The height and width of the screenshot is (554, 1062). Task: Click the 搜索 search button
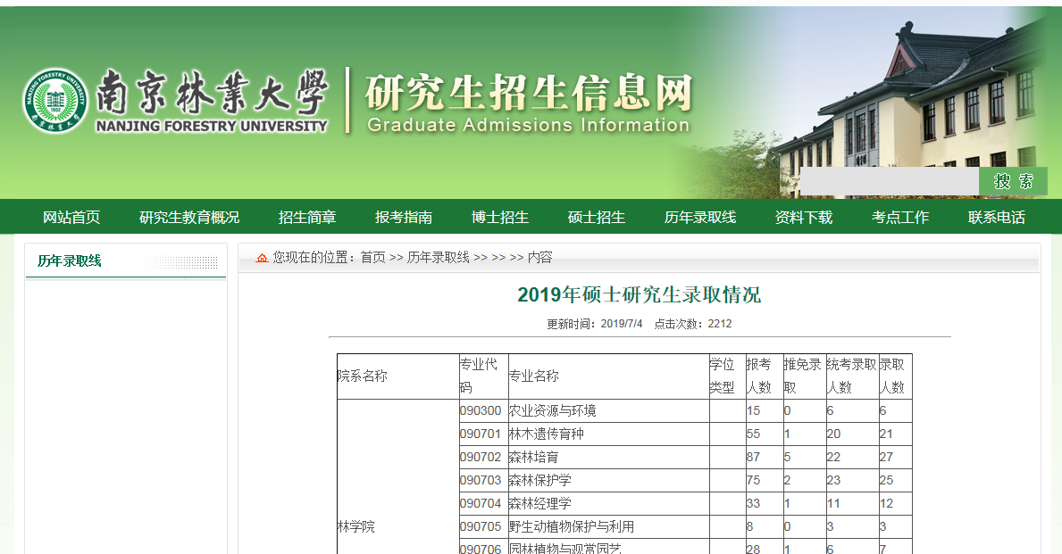[x=1013, y=181]
